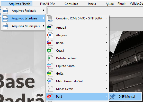
Task: Select Convênio ICMS 57/95 - SINTEGRA entry
Action: [77, 18]
